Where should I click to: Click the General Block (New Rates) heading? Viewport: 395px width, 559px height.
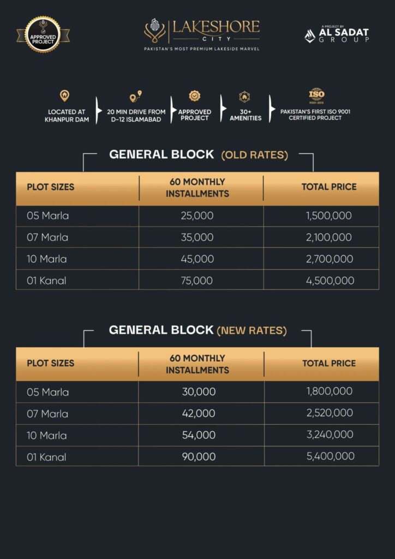tap(197, 330)
